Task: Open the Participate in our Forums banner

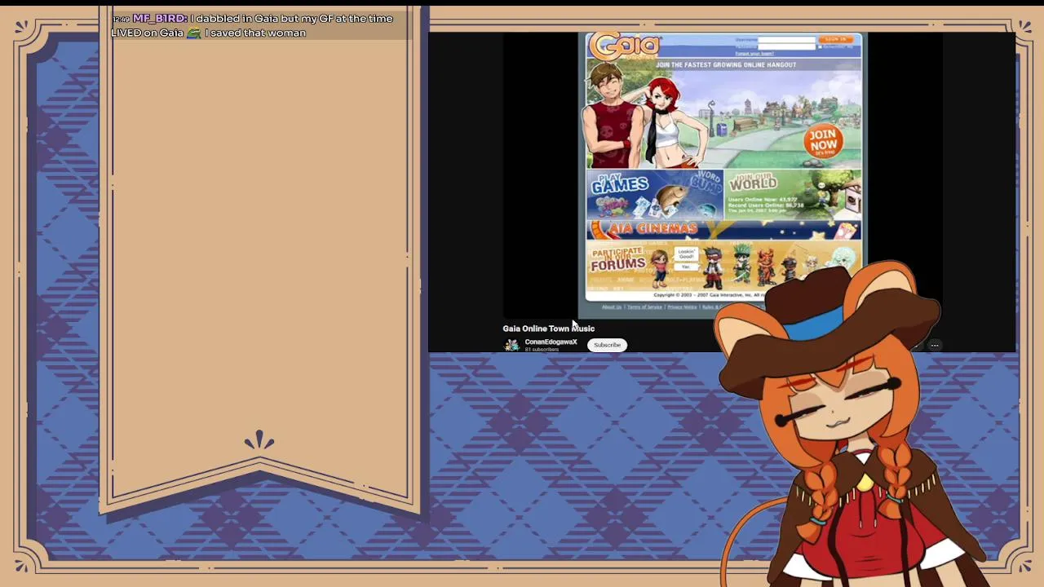Action: tap(723, 264)
